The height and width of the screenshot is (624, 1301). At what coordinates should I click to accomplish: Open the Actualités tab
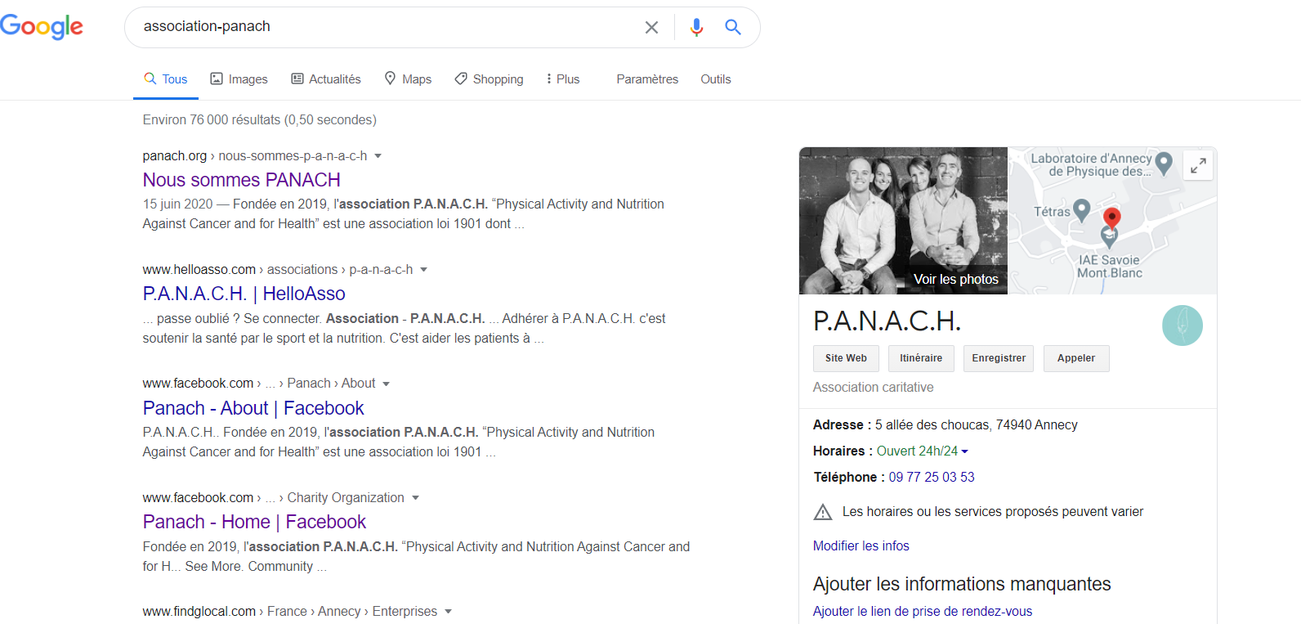[326, 79]
